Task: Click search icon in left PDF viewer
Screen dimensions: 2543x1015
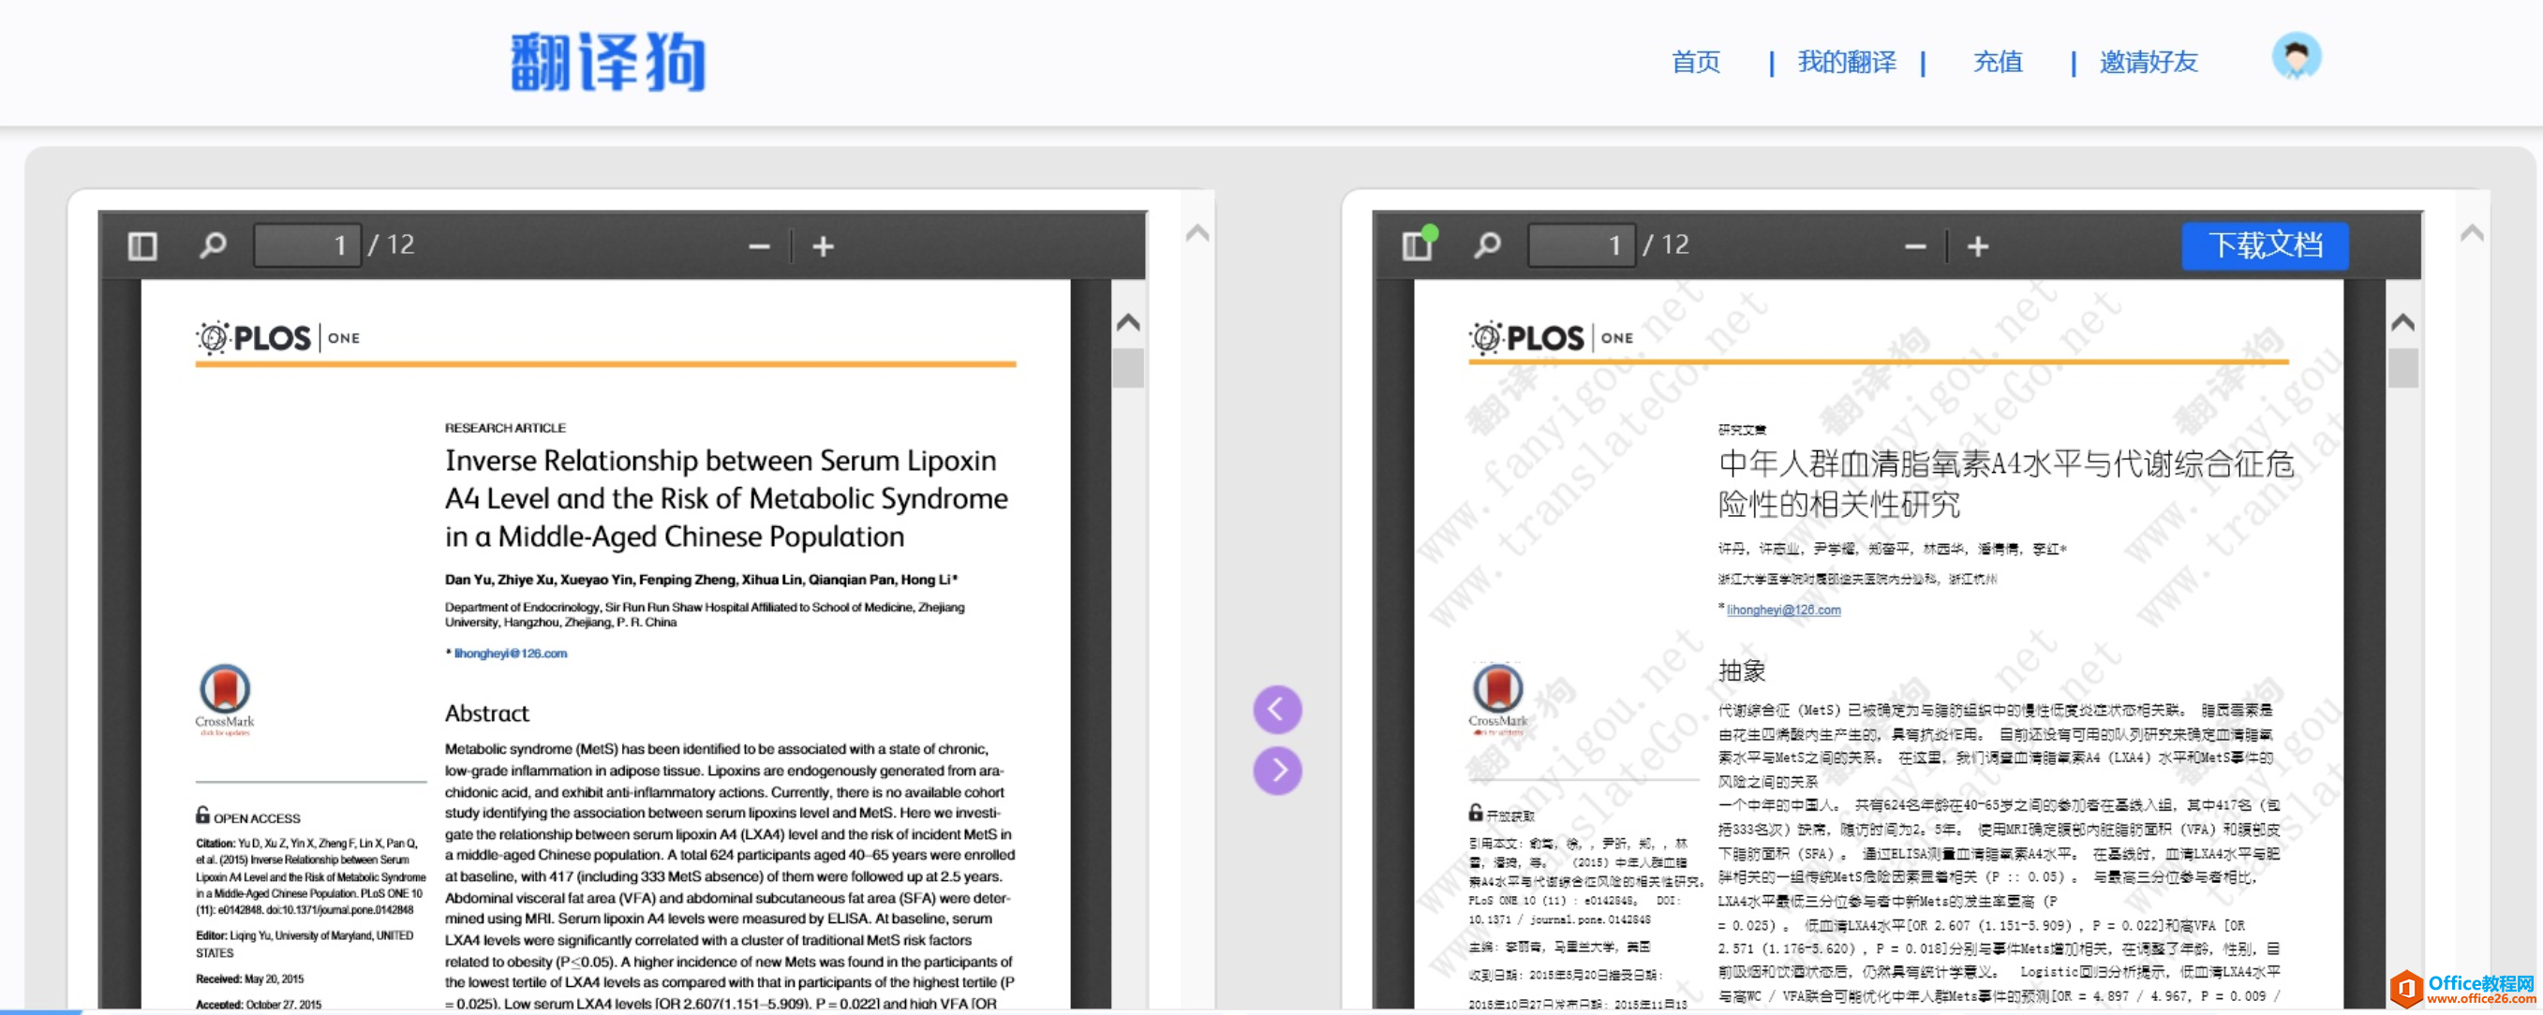Action: [x=213, y=245]
